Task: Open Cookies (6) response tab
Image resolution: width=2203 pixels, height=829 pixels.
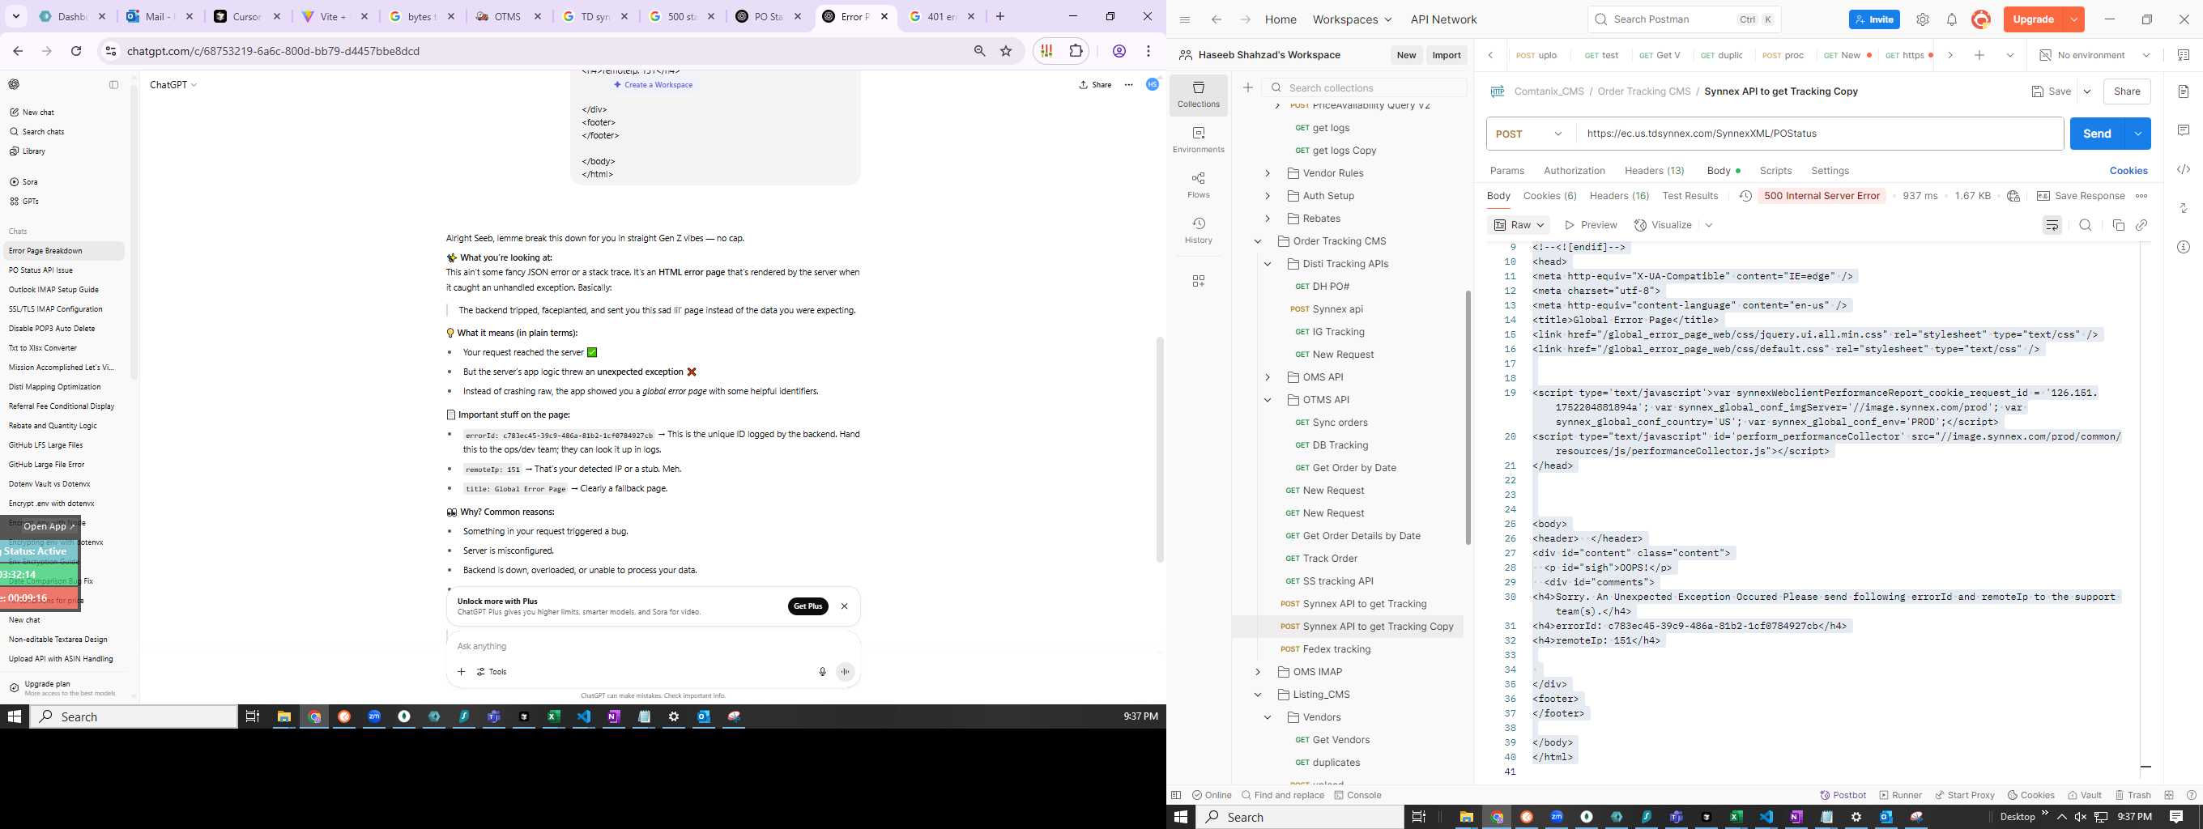Action: pos(1549,196)
